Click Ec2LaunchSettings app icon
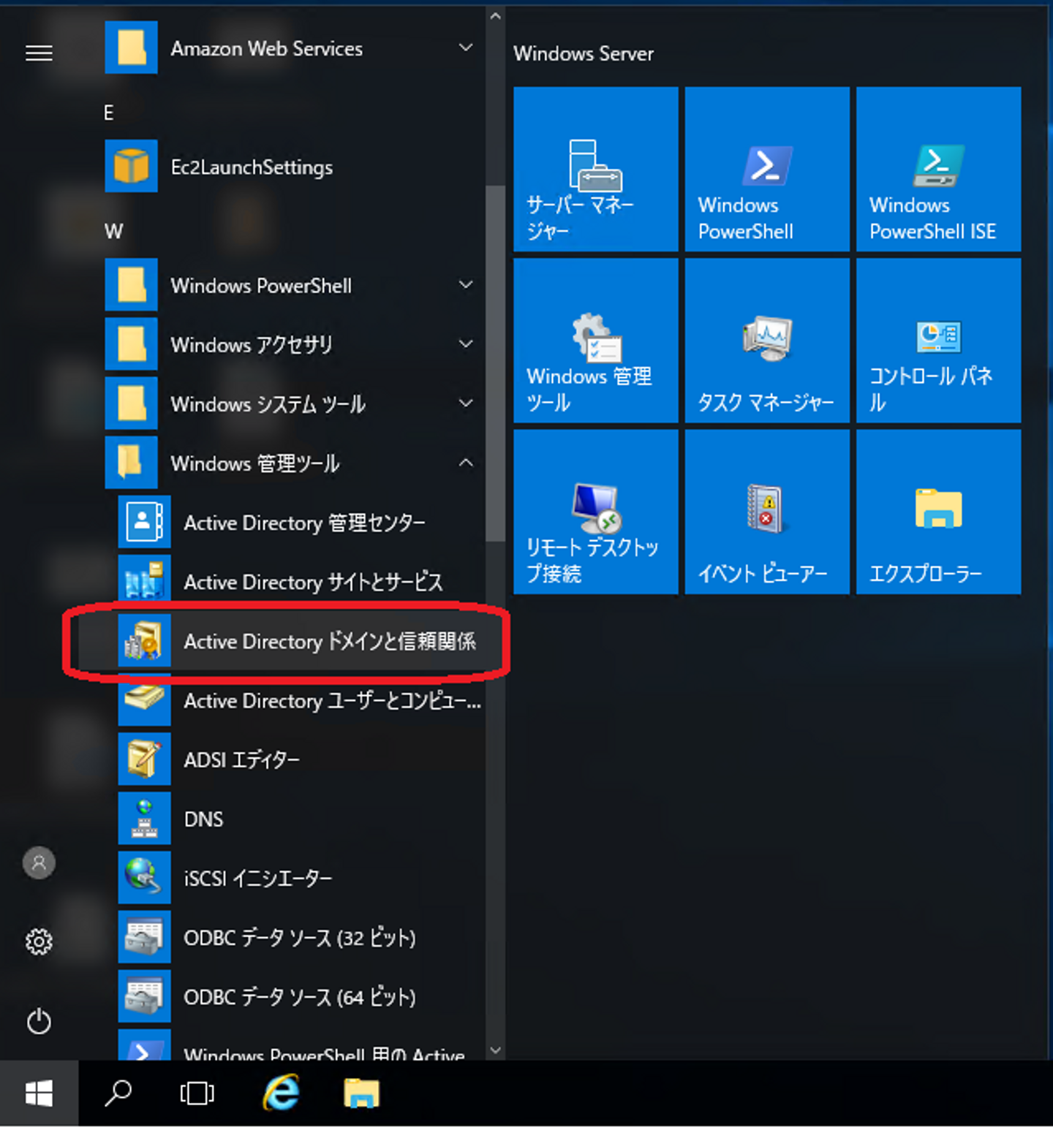Viewport: 1053px width, 1130px height. [x=132, y=167]
